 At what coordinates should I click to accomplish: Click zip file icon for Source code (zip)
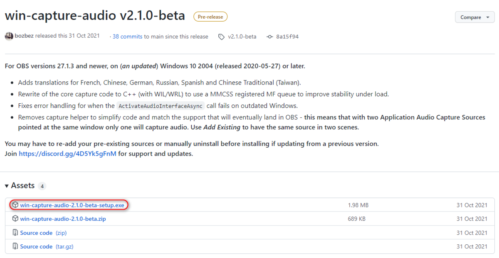tap(15, 233)
